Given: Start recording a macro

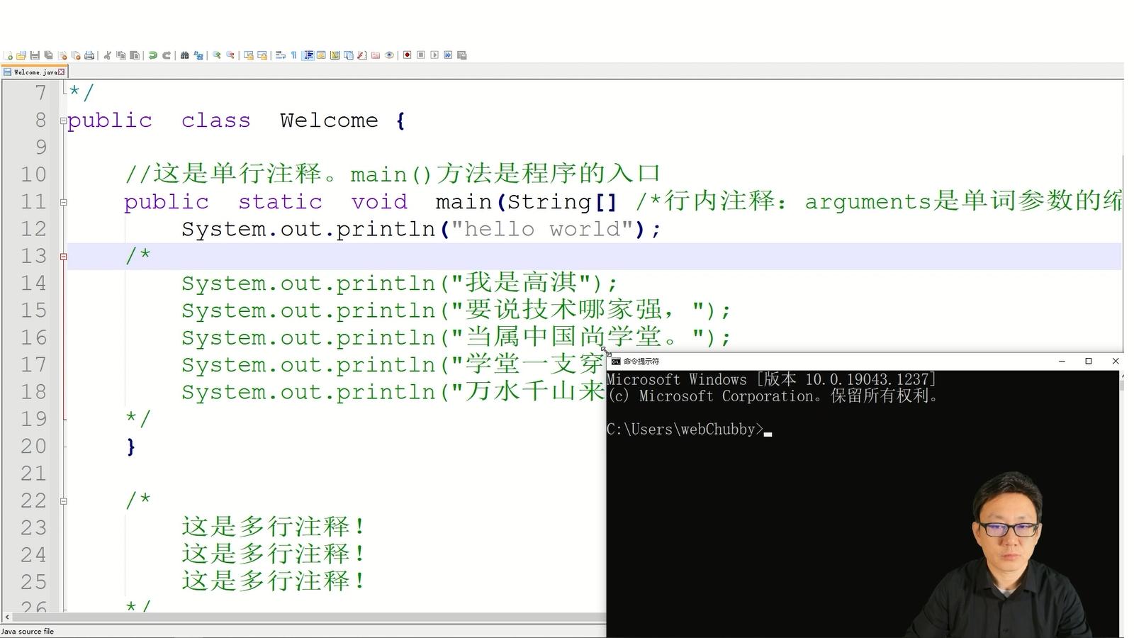Looking at the screenshot, I should click(x=407, y=55).
